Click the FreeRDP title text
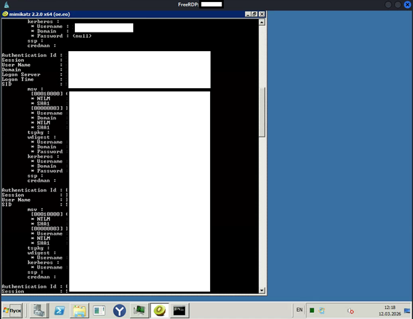Viewport: 413px width, 319px height. coord(188,5)
